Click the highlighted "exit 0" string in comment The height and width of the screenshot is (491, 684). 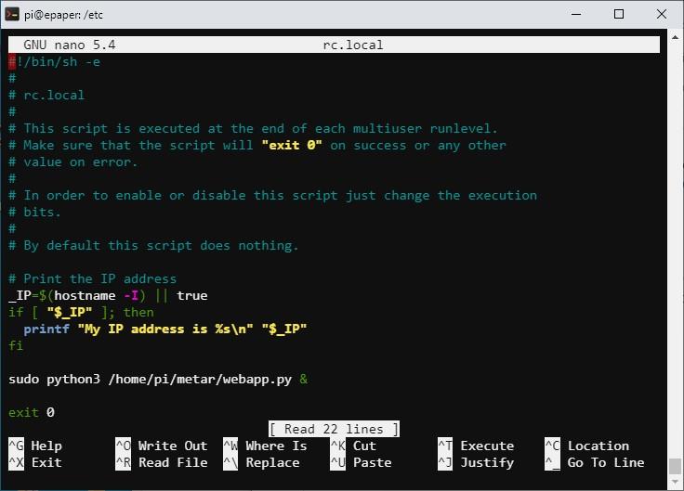tap(292, 145)
